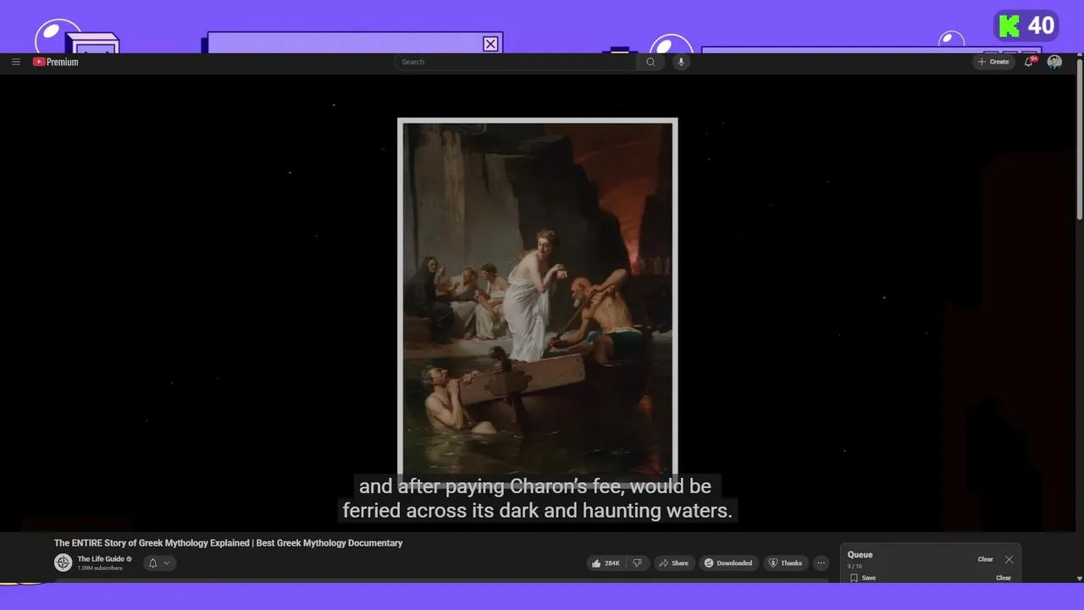
Task: Open the Create menu button
Action: click(993, 62)
